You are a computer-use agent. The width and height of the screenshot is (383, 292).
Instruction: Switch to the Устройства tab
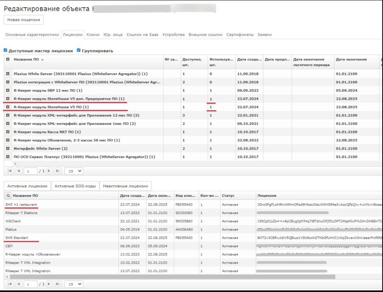point(173,35)
